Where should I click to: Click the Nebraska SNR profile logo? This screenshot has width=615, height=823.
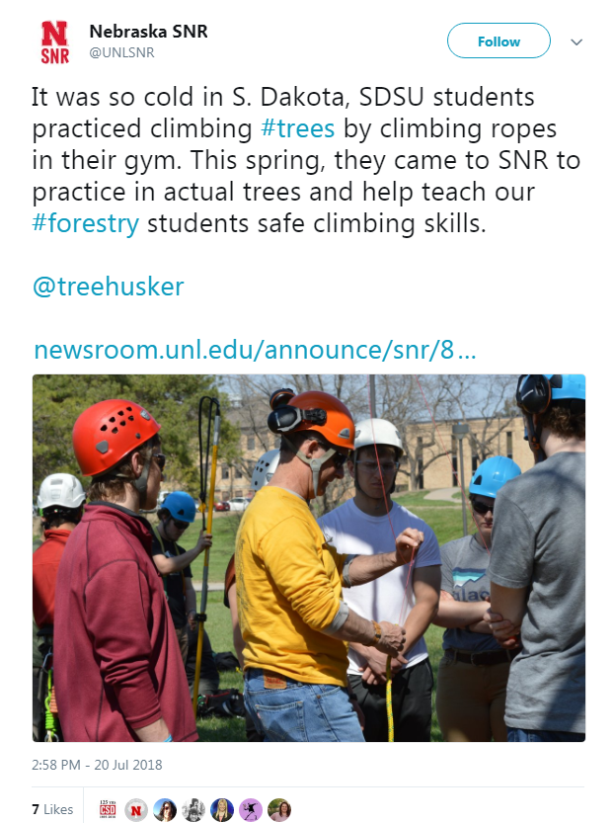[55, 42]
